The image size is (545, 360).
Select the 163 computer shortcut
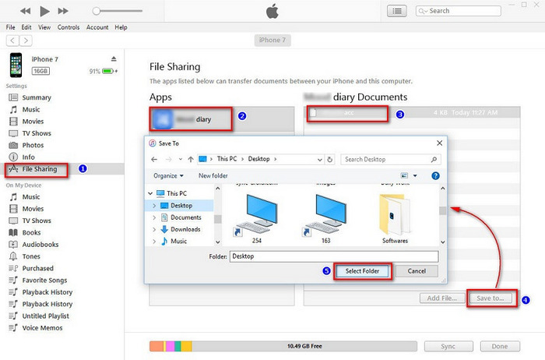tap(325, 219)
